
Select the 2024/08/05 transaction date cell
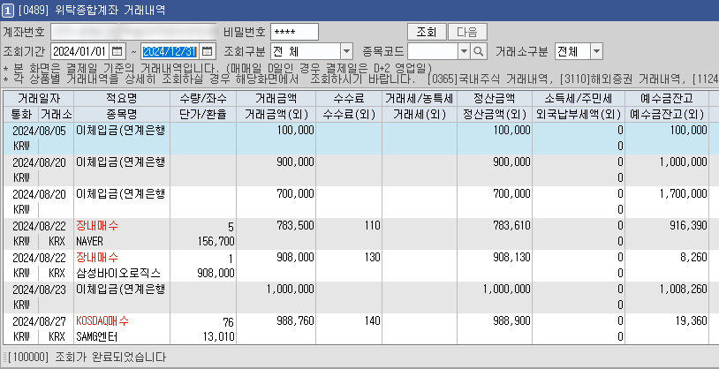[39, 131]
